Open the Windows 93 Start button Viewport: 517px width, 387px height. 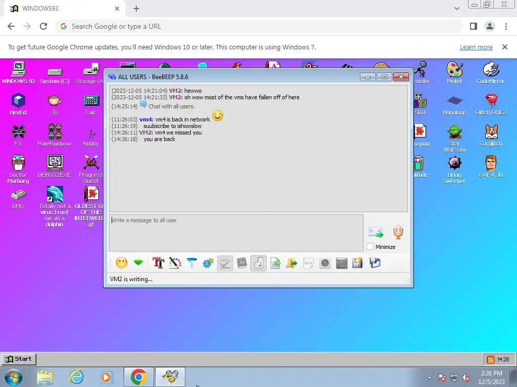pyautogui.click(x=19, y=359)
